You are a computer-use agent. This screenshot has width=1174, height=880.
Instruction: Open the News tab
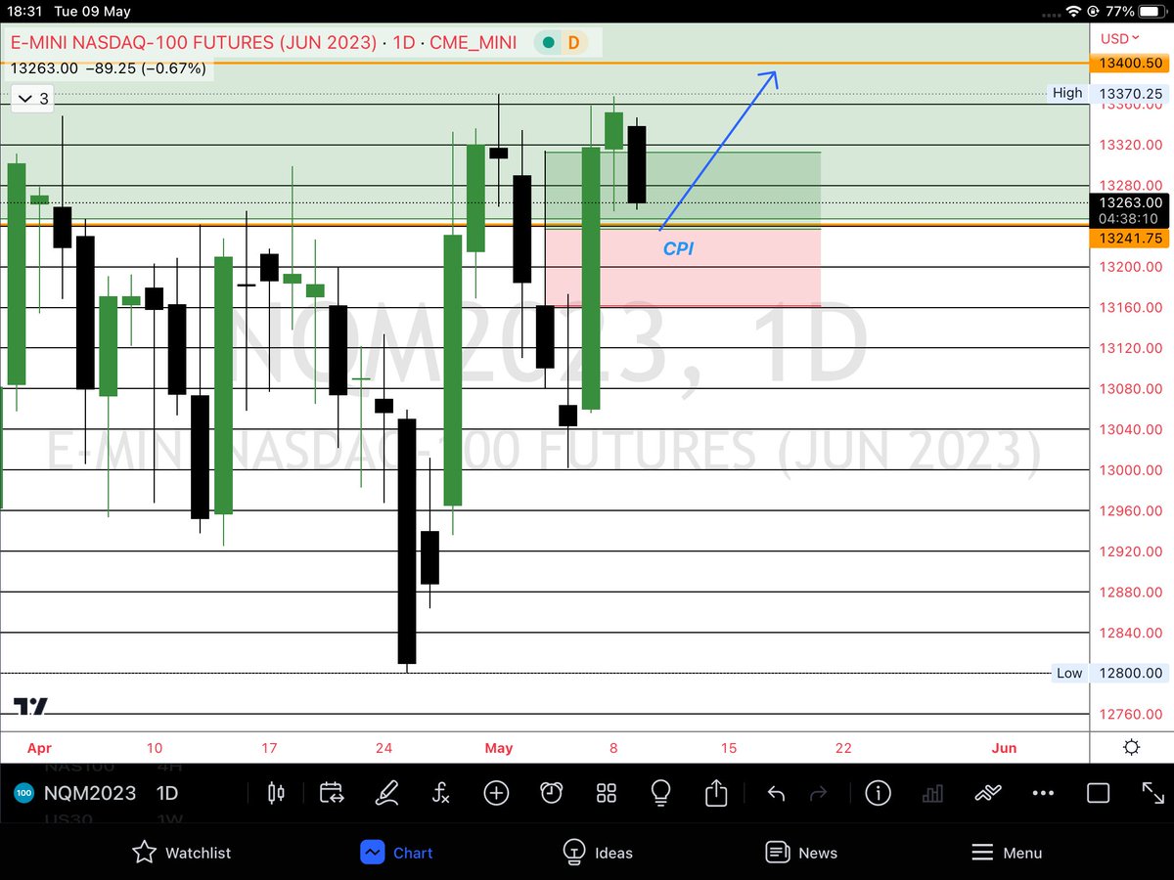[x=801, y=853]
